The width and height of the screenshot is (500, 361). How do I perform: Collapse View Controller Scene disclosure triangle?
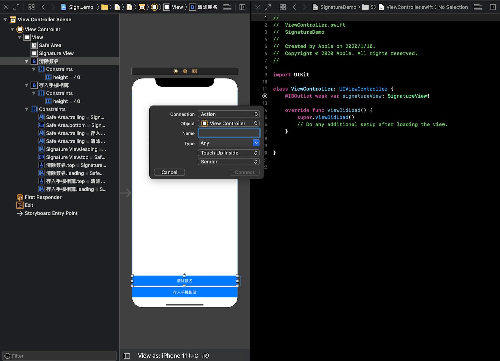[x=5, y=20]
